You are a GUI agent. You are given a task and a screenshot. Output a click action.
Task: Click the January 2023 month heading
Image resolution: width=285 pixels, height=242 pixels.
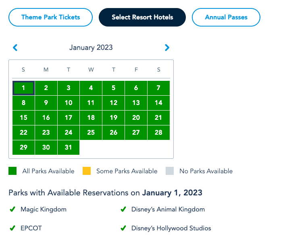click(91, 47)
